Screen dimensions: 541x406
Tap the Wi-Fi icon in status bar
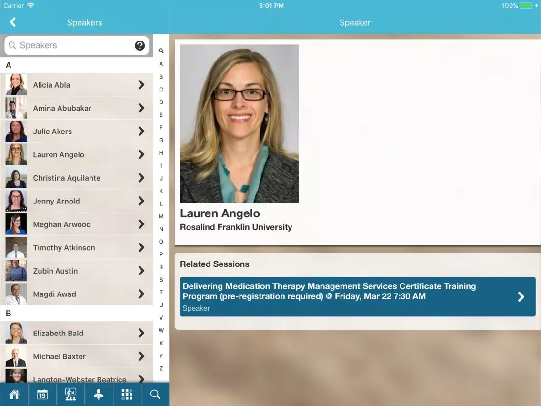pos(30,6)
